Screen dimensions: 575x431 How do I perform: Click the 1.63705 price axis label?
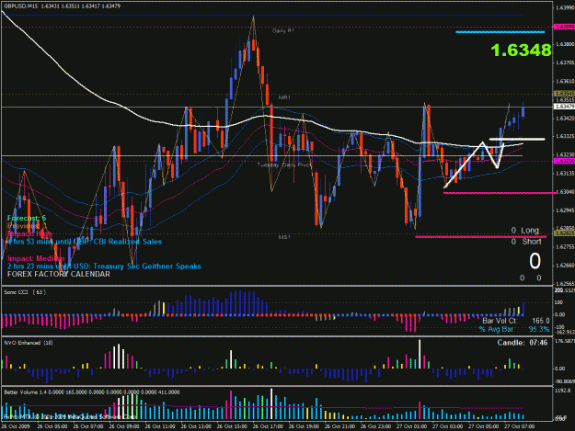pos(565,62)
